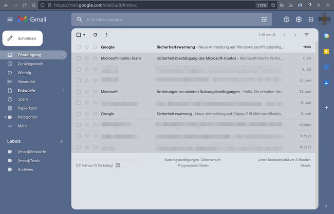Create new label with plus icon
The image size is (334, 214).
62,141
